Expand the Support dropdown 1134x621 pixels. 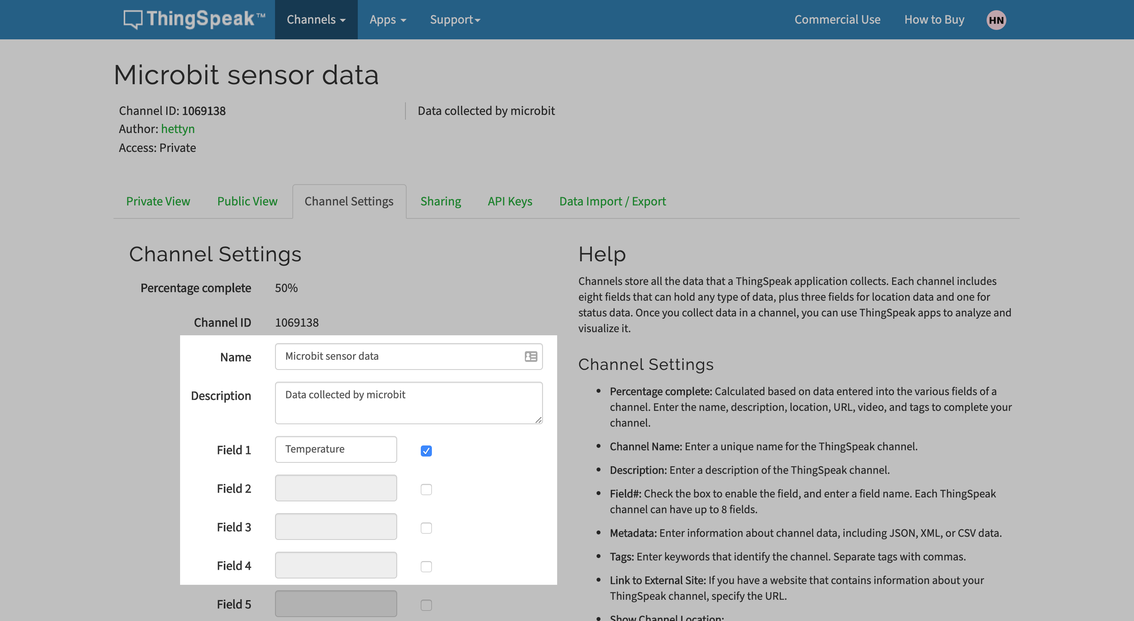click(455, 20)
